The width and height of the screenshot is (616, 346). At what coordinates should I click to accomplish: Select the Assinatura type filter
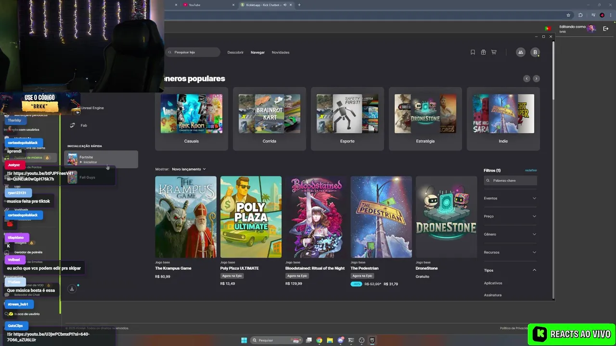[x=492, y=295]
